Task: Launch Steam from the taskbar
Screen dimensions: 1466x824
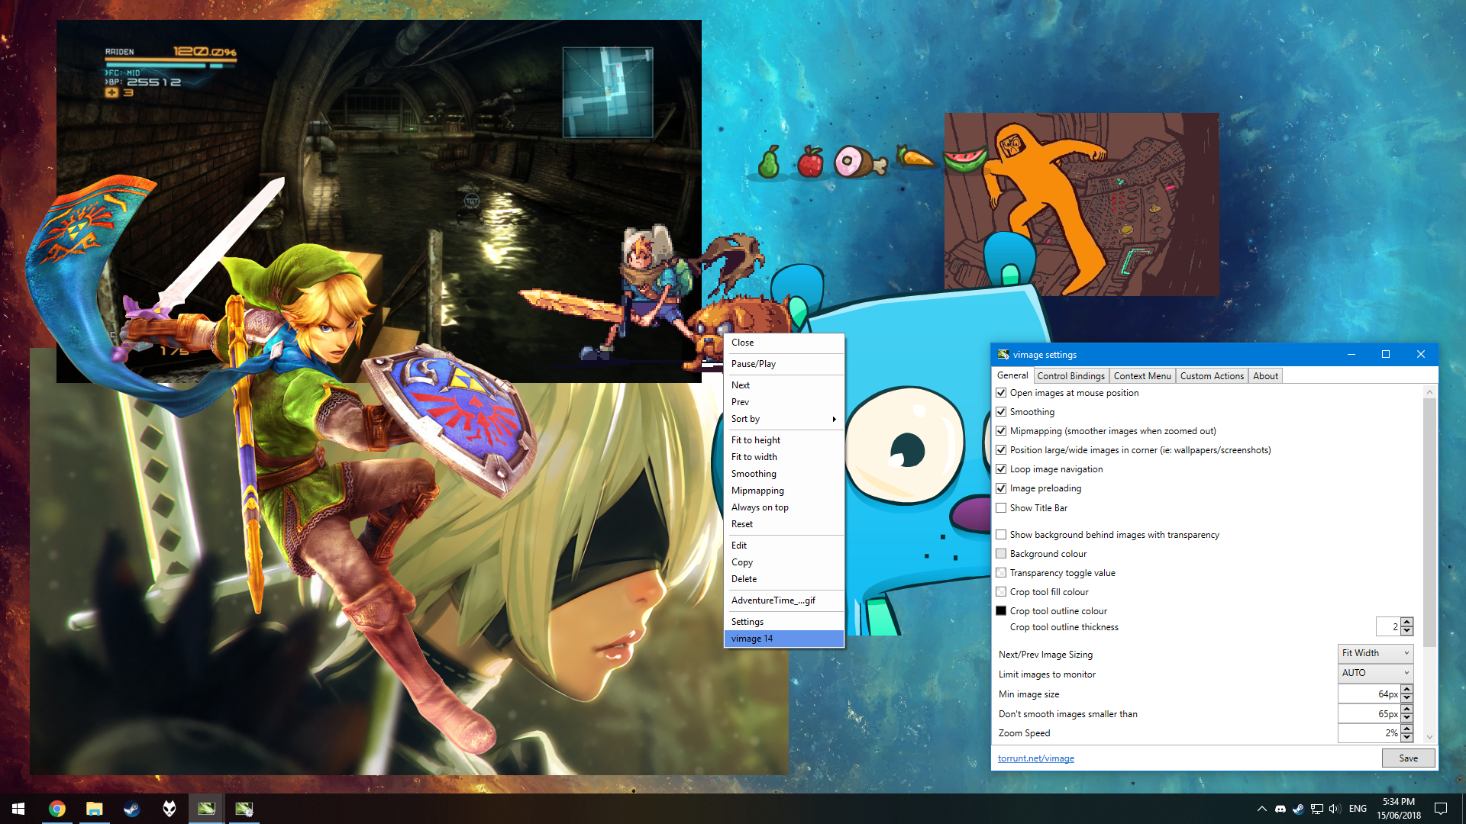Action: [x=132, y=809]
